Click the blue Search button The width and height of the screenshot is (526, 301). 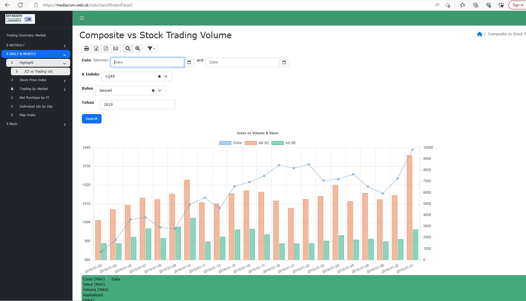92,119
